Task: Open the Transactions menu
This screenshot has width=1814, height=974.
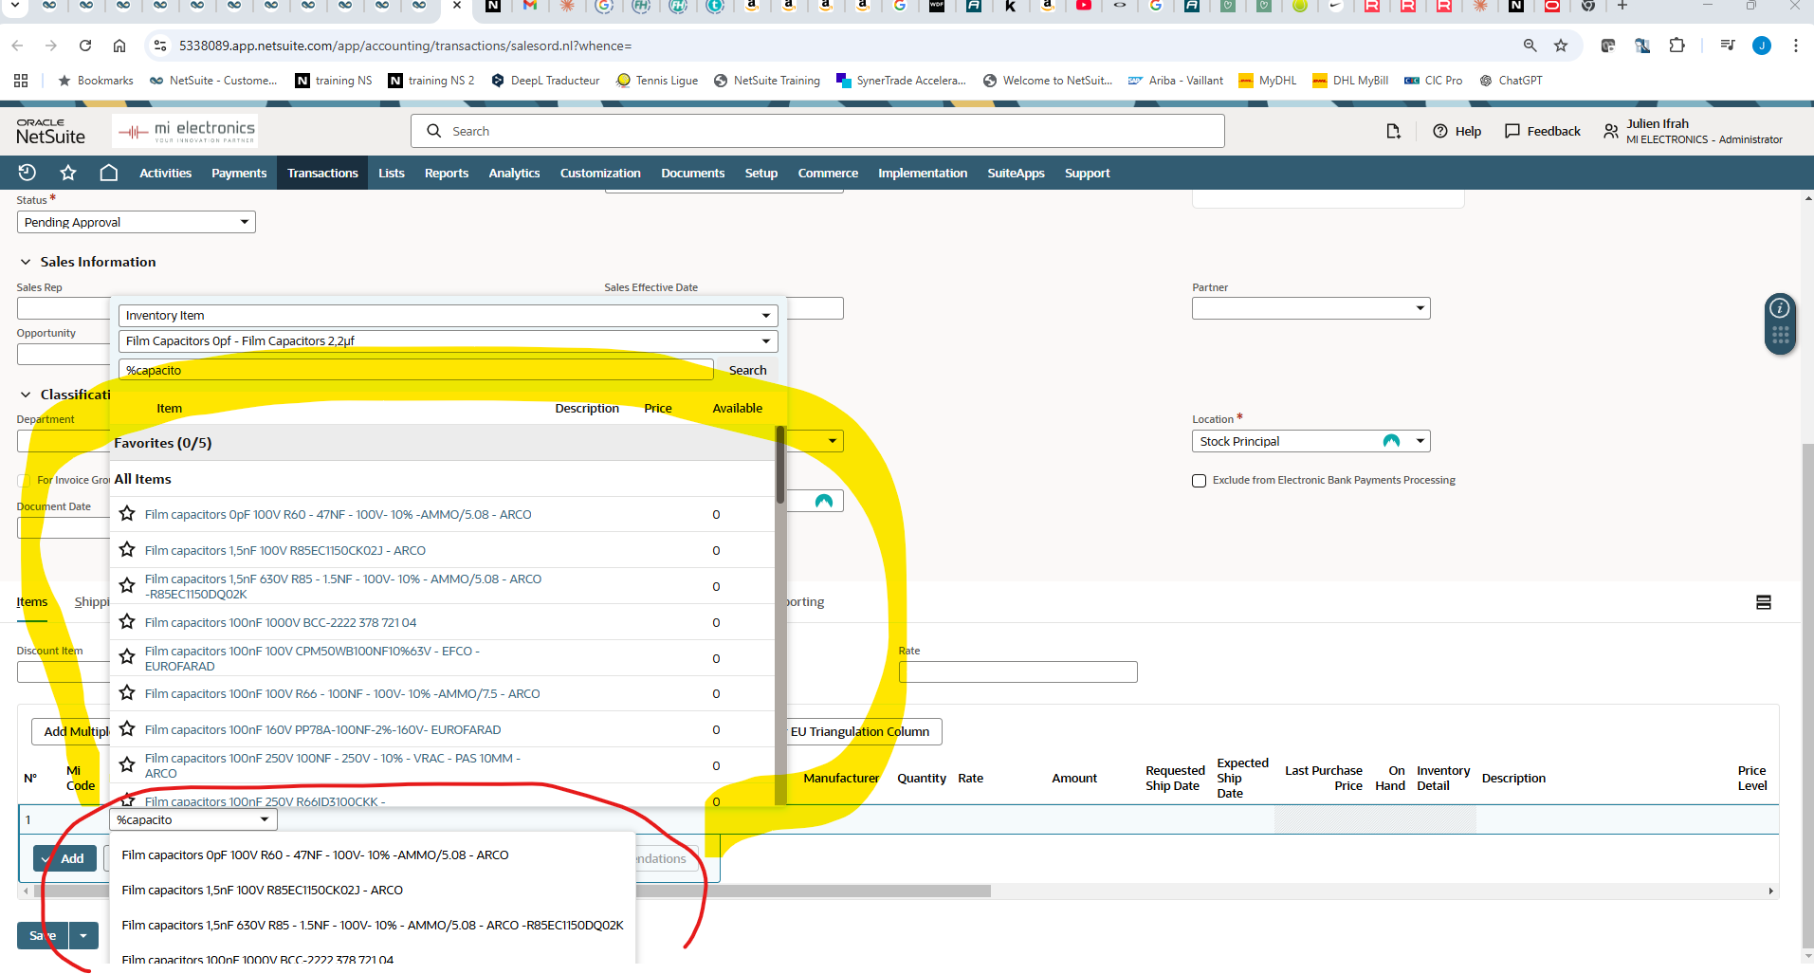Action: coord(322,173)
